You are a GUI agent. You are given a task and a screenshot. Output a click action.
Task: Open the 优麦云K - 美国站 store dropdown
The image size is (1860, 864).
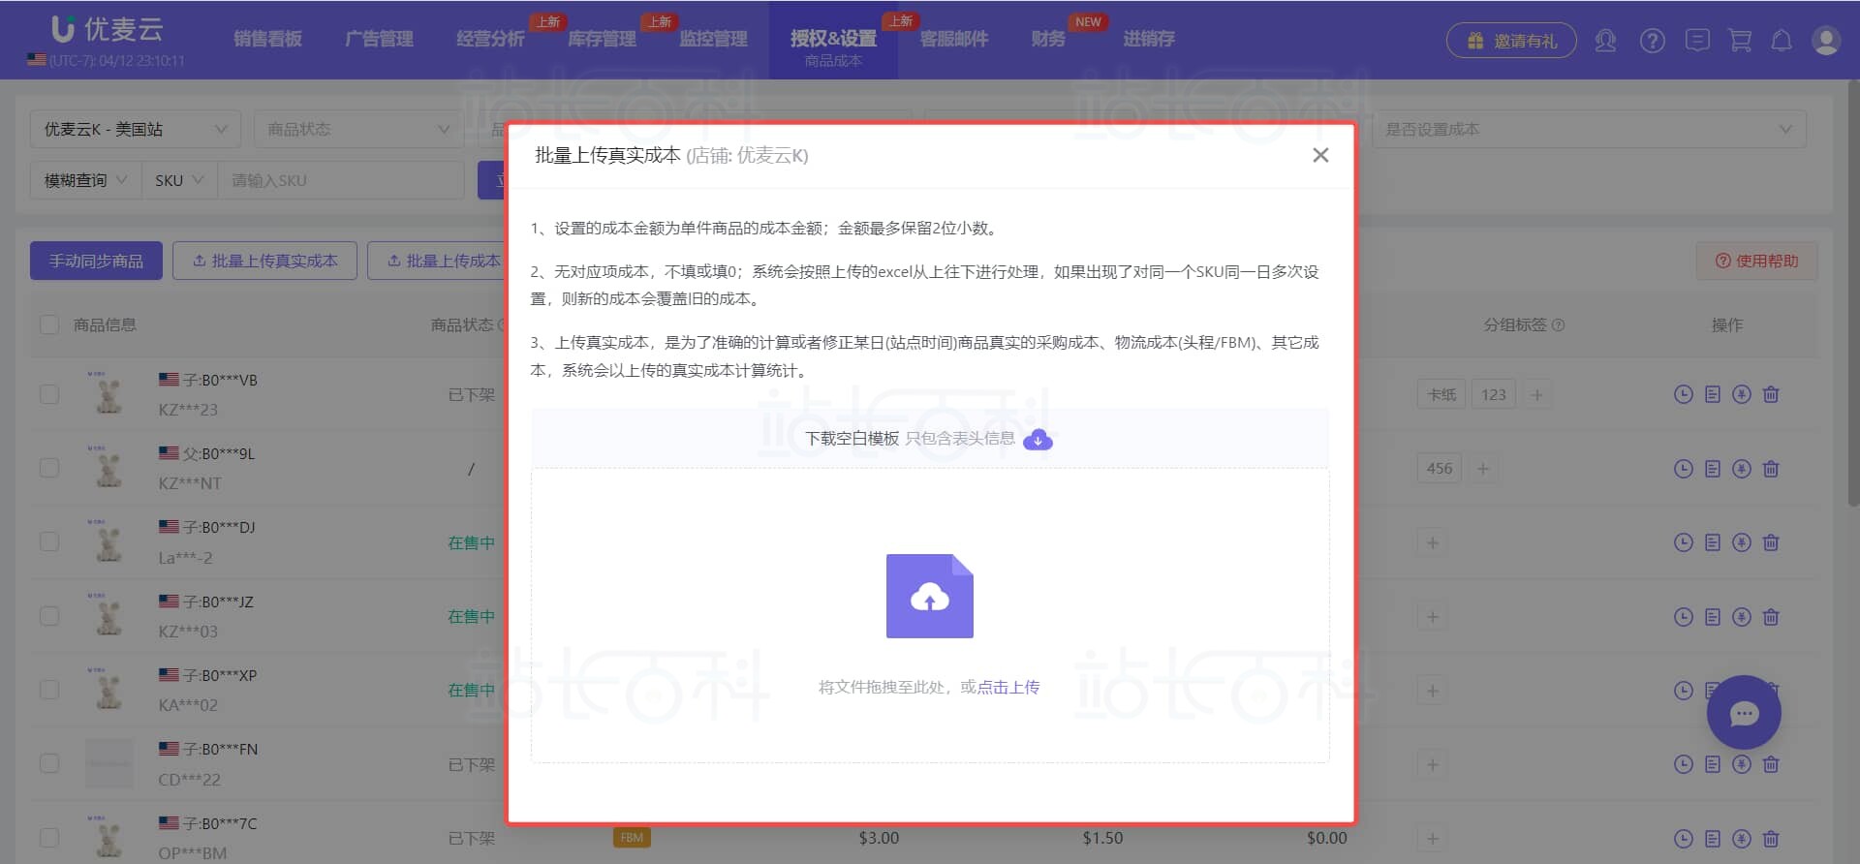(x=135, y=129)
